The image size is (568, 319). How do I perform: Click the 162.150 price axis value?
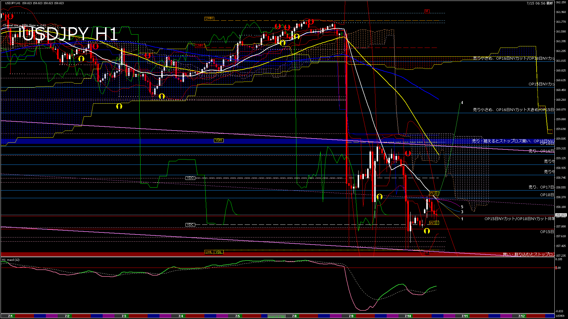pos(561,2)
